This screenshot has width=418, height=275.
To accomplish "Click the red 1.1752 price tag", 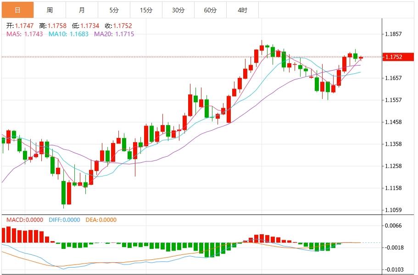I will coord(397,58).
